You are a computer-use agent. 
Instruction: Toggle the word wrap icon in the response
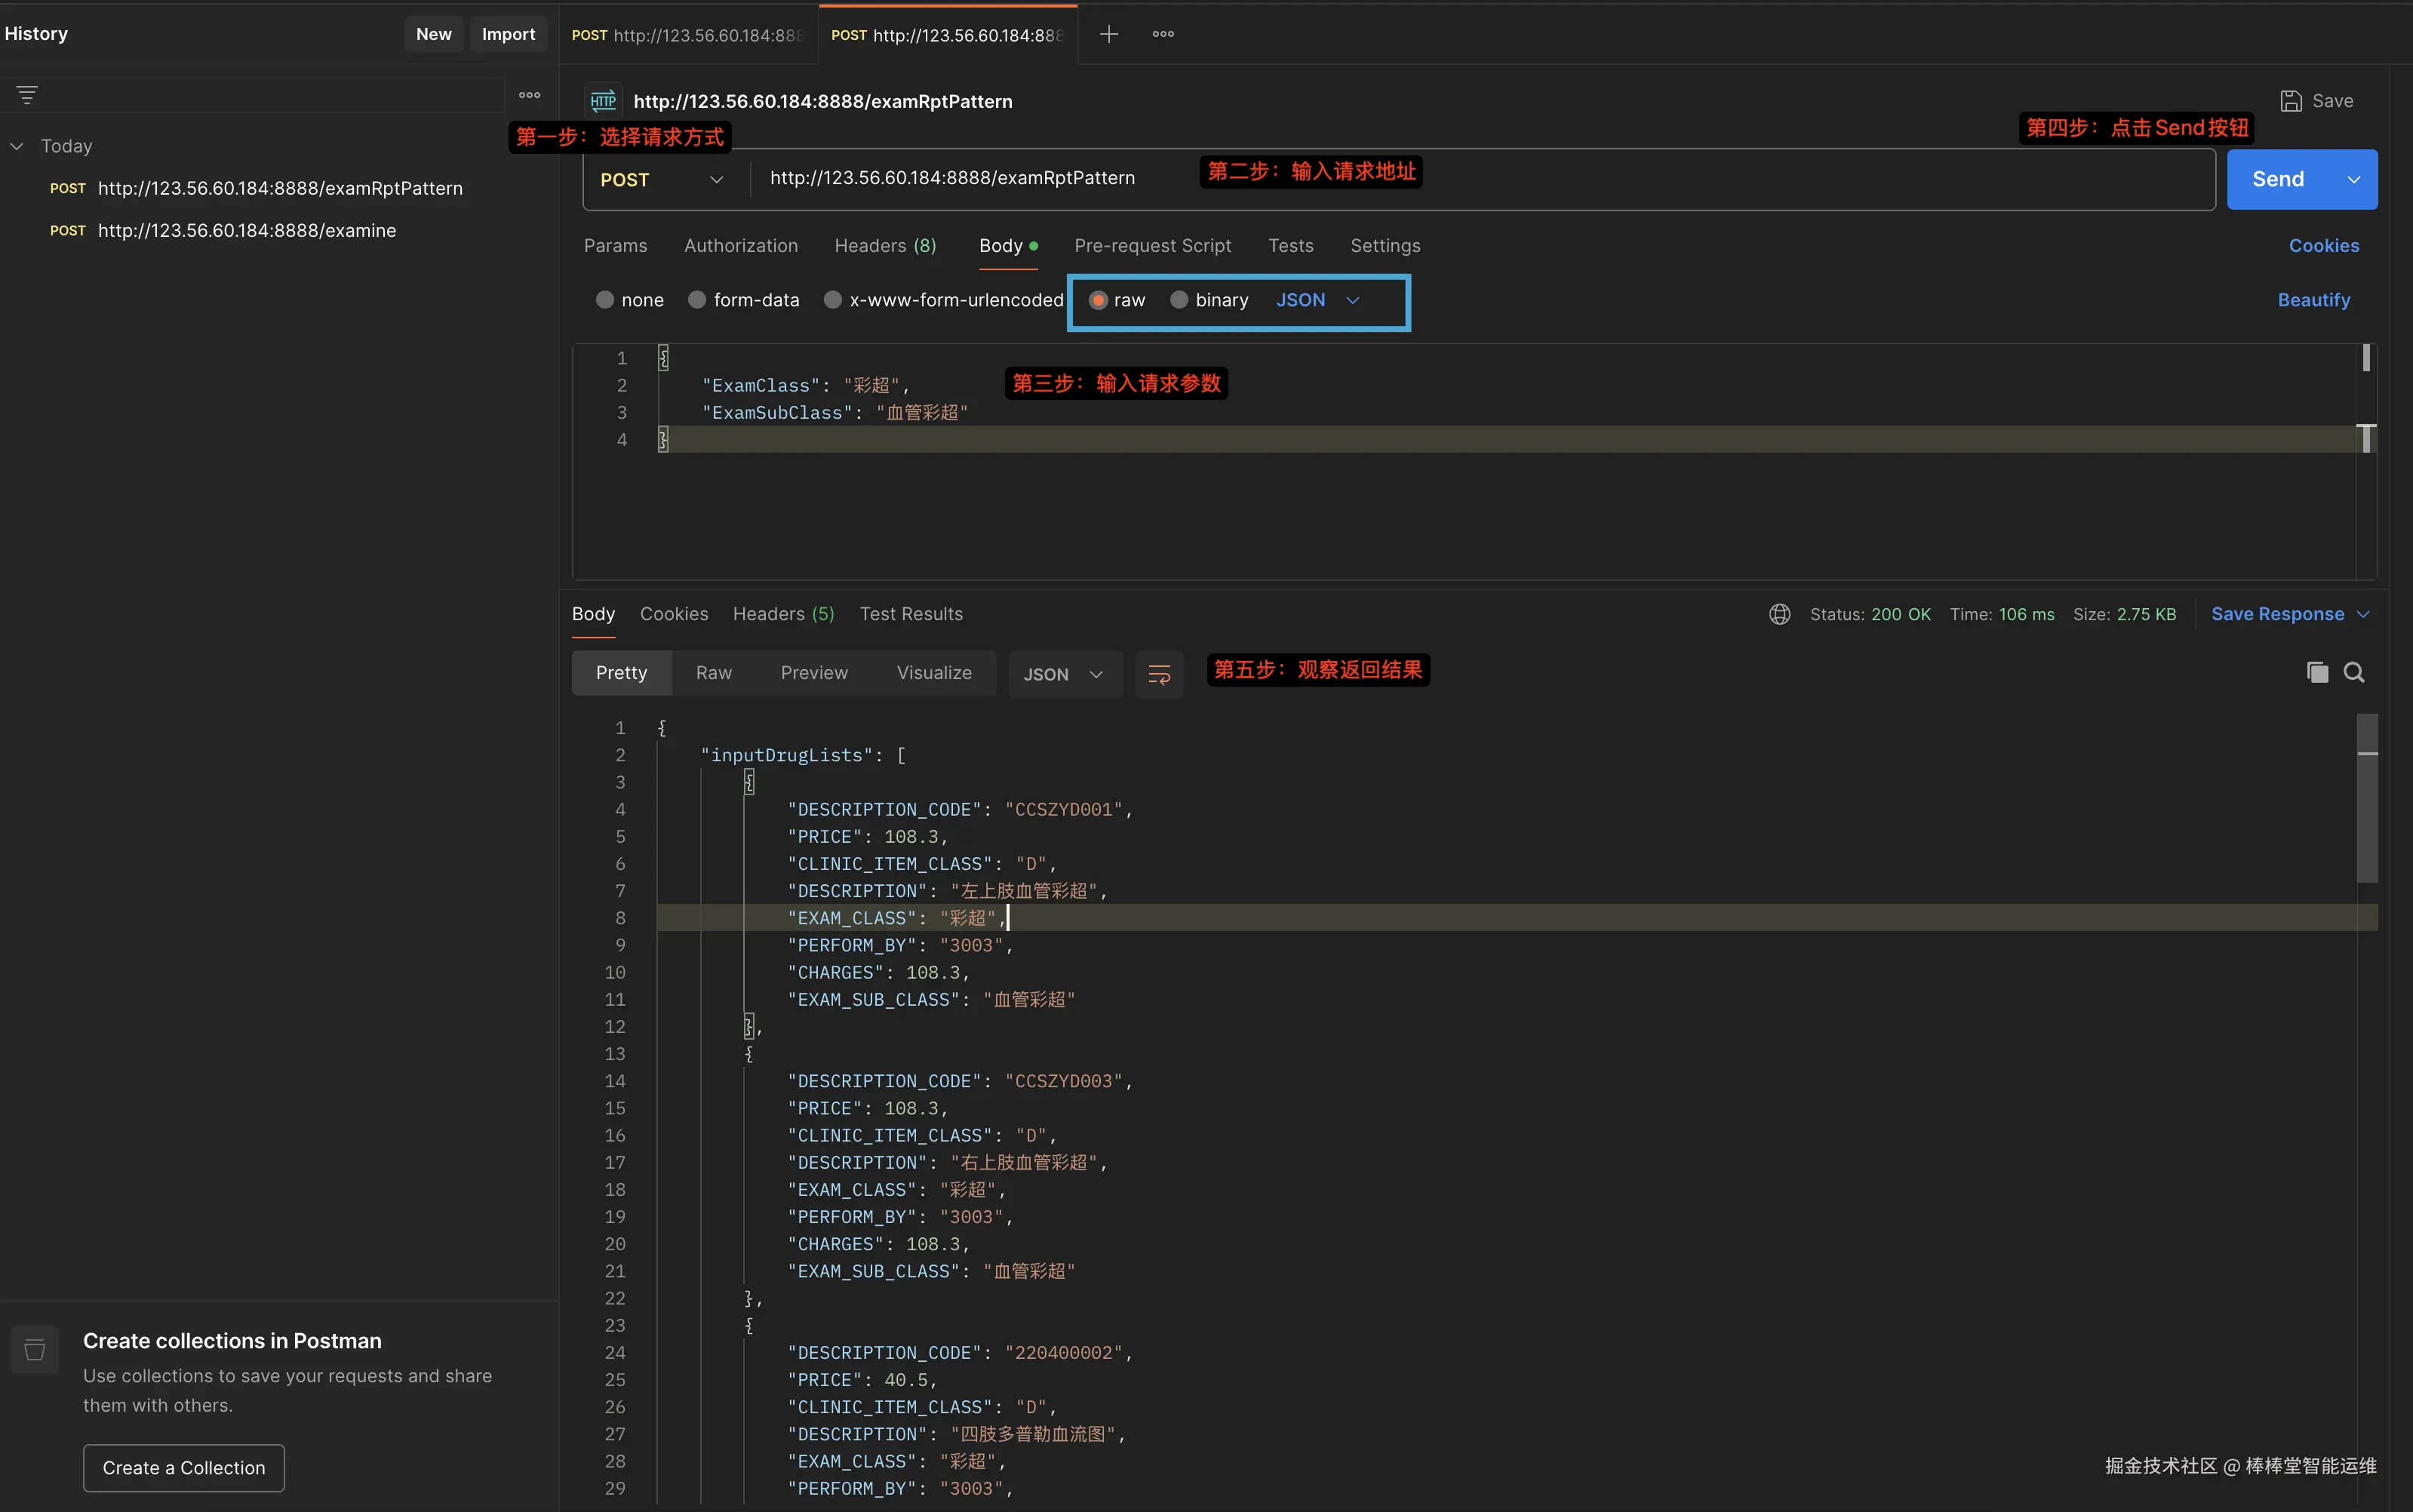(1159, 675)
